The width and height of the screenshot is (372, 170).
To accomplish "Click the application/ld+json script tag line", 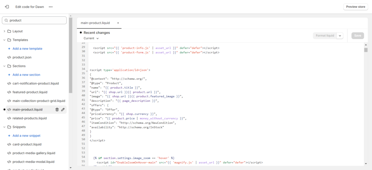I will click(120, 70).
